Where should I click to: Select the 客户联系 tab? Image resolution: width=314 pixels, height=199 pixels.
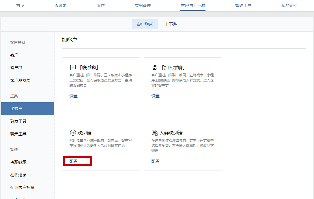coord(145,24)
